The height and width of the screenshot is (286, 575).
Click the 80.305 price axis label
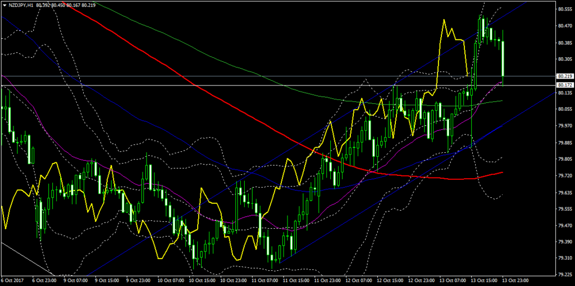(565, 59)
